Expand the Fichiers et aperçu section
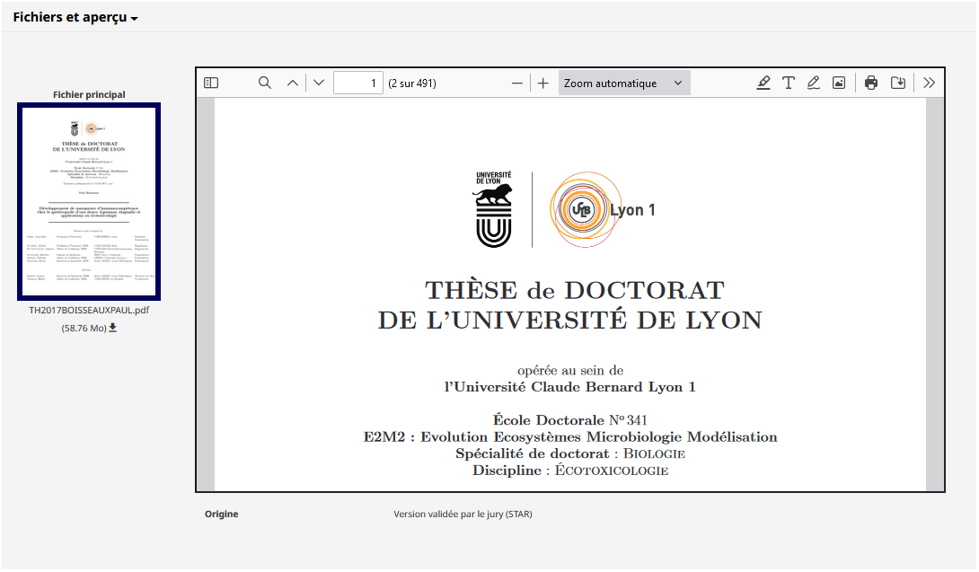This screenshot has width=979, height=572. pyautogui.click(x=75, y=17)
